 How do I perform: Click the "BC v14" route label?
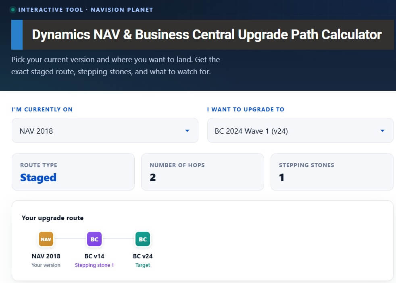coord(94,256)
